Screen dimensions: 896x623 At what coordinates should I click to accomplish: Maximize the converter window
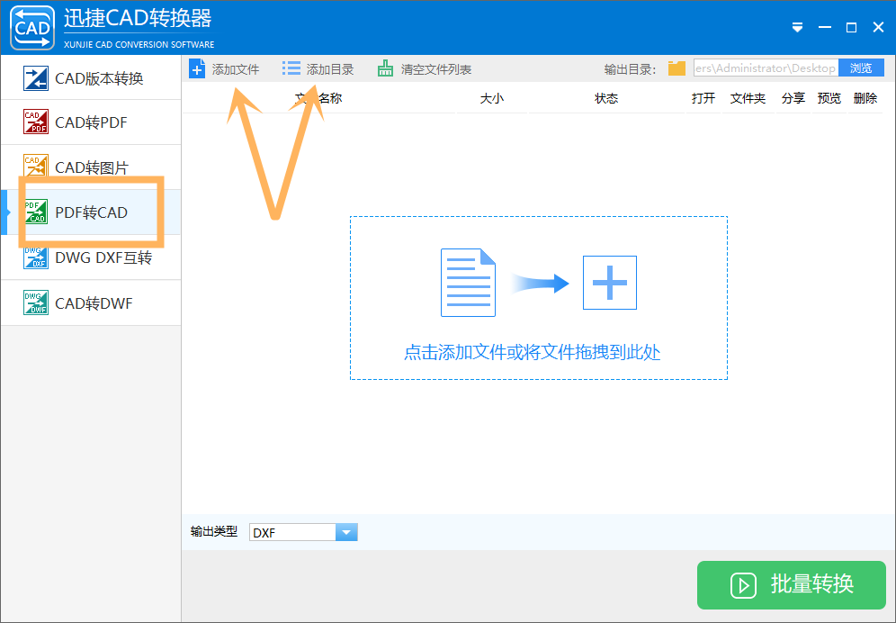click(x=851, y=28)
